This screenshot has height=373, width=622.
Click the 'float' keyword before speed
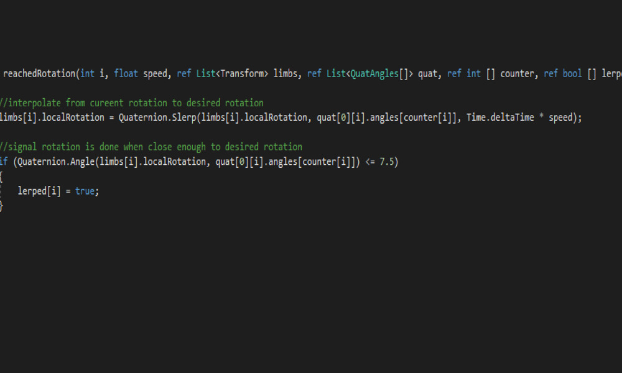pos(126,74)
